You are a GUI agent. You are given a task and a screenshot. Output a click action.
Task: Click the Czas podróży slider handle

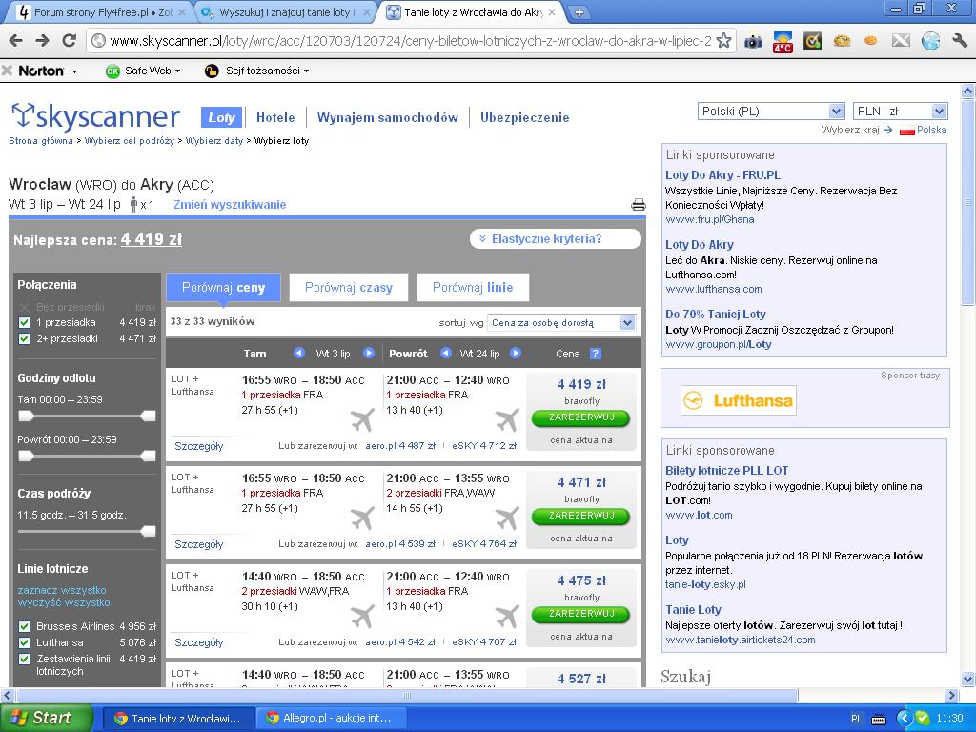pyautogui.click(x=148, y=531)
